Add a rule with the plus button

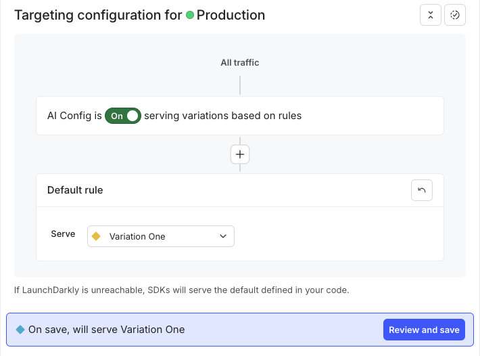pos(239,154)
